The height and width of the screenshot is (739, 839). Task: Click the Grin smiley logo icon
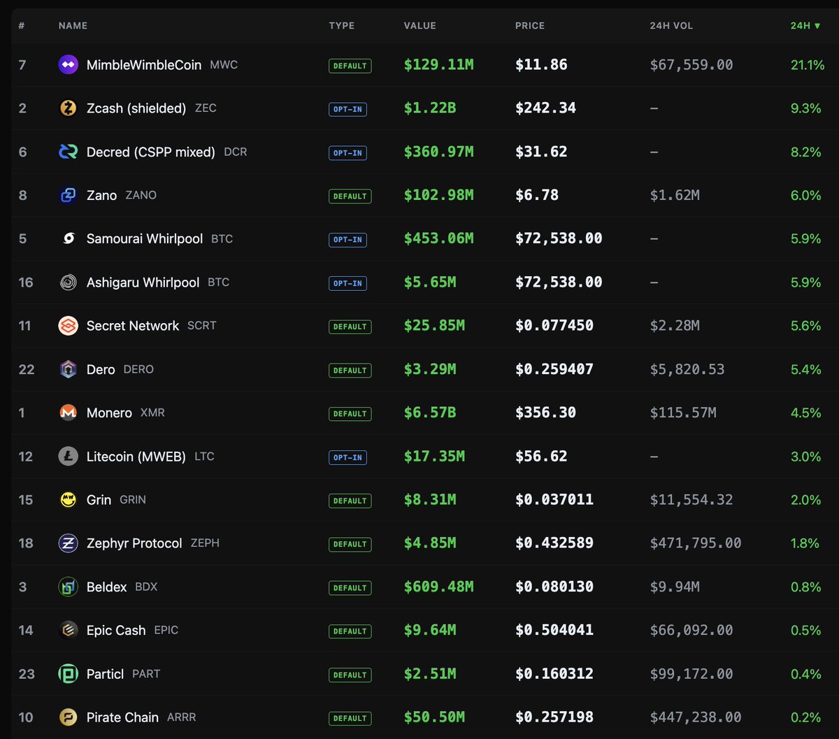point(68,500)
